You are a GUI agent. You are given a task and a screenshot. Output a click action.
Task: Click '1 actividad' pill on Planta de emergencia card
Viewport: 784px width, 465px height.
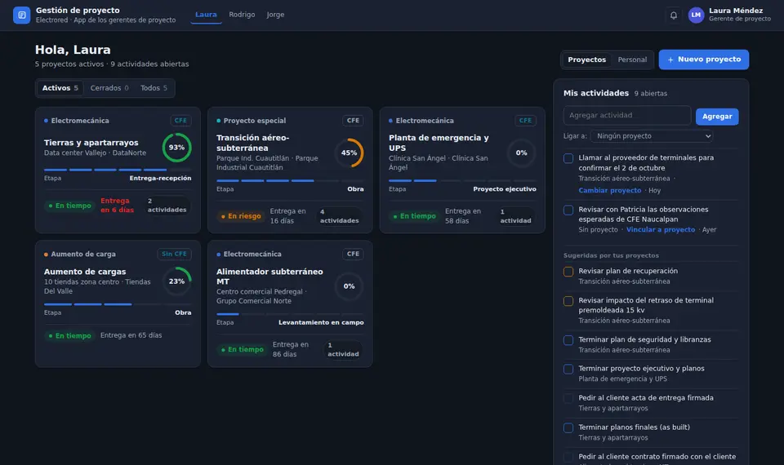pyautogui.click(x=515, y=215)
